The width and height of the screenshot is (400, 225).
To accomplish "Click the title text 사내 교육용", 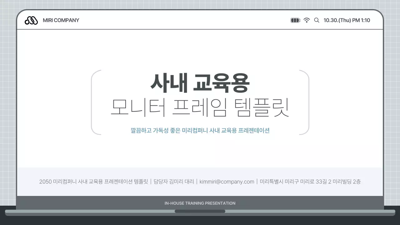I will tap(200, 82).
